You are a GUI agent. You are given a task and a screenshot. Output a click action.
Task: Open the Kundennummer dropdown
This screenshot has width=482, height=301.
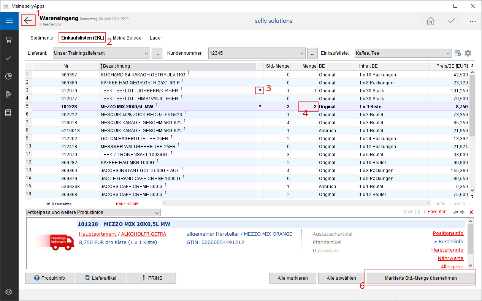[x=302, y=53]
